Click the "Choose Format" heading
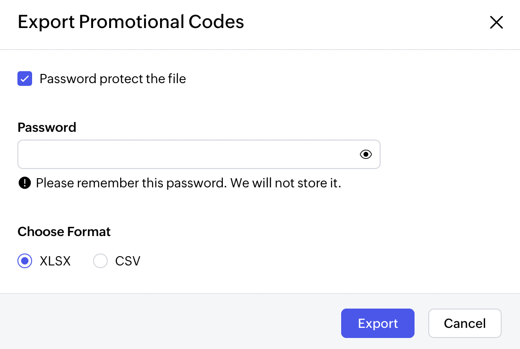Screen dimensions: 520x349 coord(64,231)
